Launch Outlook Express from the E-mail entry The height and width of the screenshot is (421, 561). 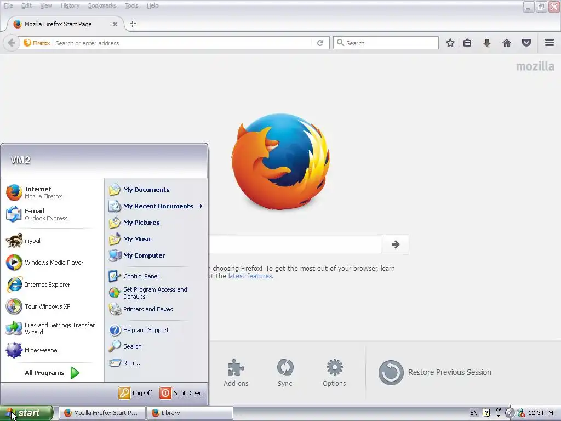click(x=52, y=214)
